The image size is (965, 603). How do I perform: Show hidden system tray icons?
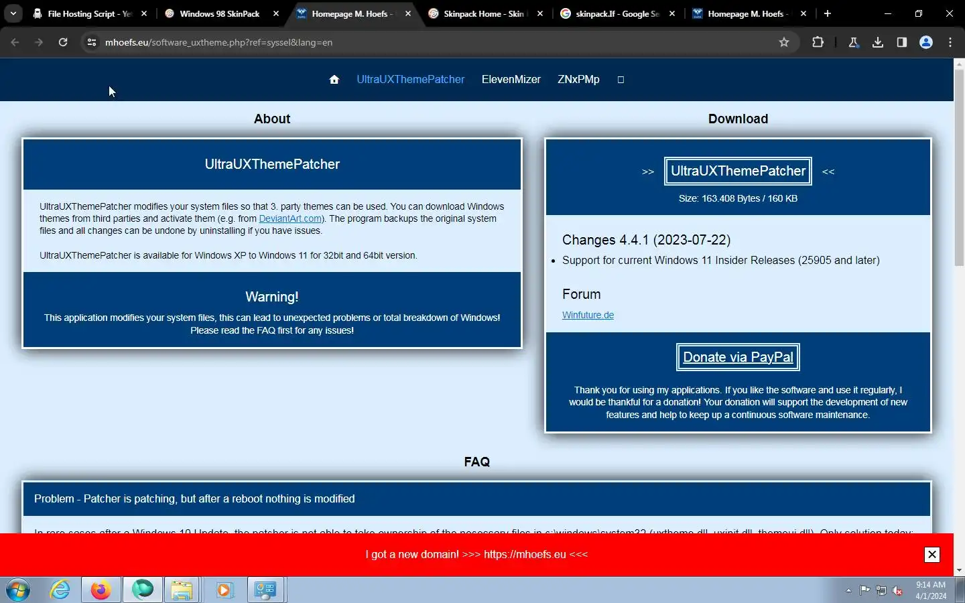click(848, 590)
